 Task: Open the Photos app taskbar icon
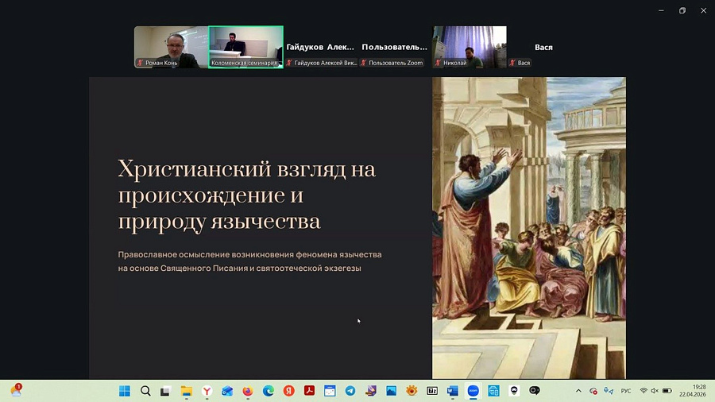(x=391, y=391)
